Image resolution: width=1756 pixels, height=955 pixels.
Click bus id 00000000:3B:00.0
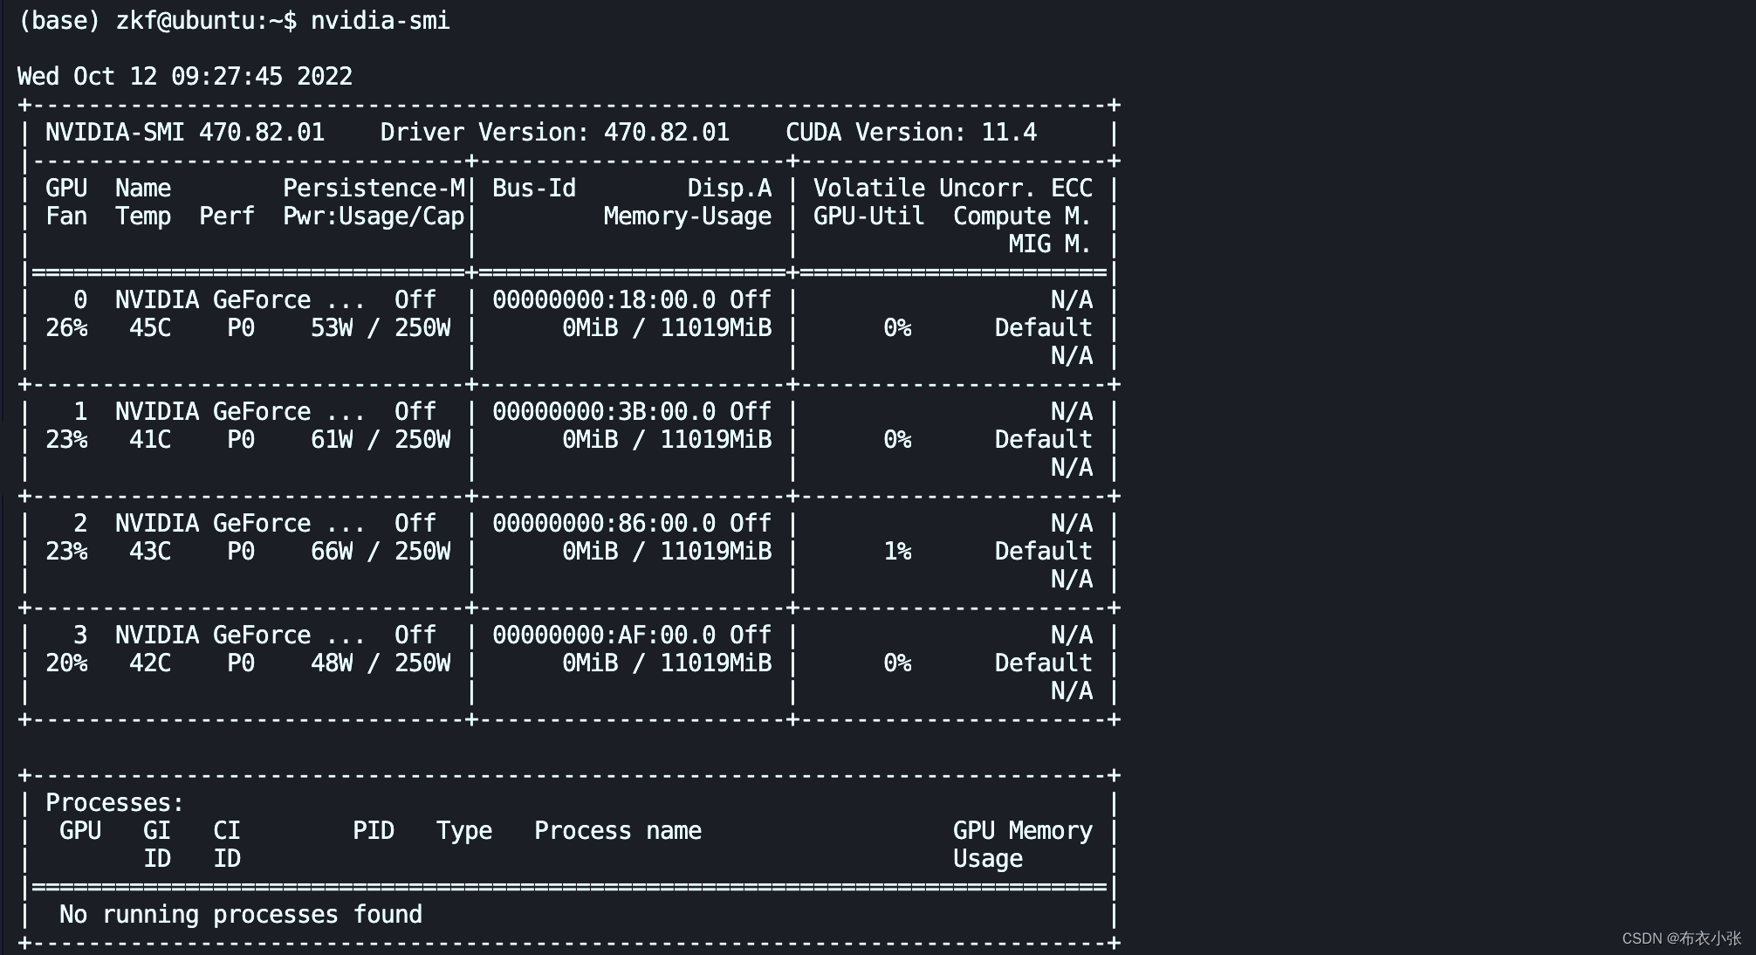tap(604, 411)
